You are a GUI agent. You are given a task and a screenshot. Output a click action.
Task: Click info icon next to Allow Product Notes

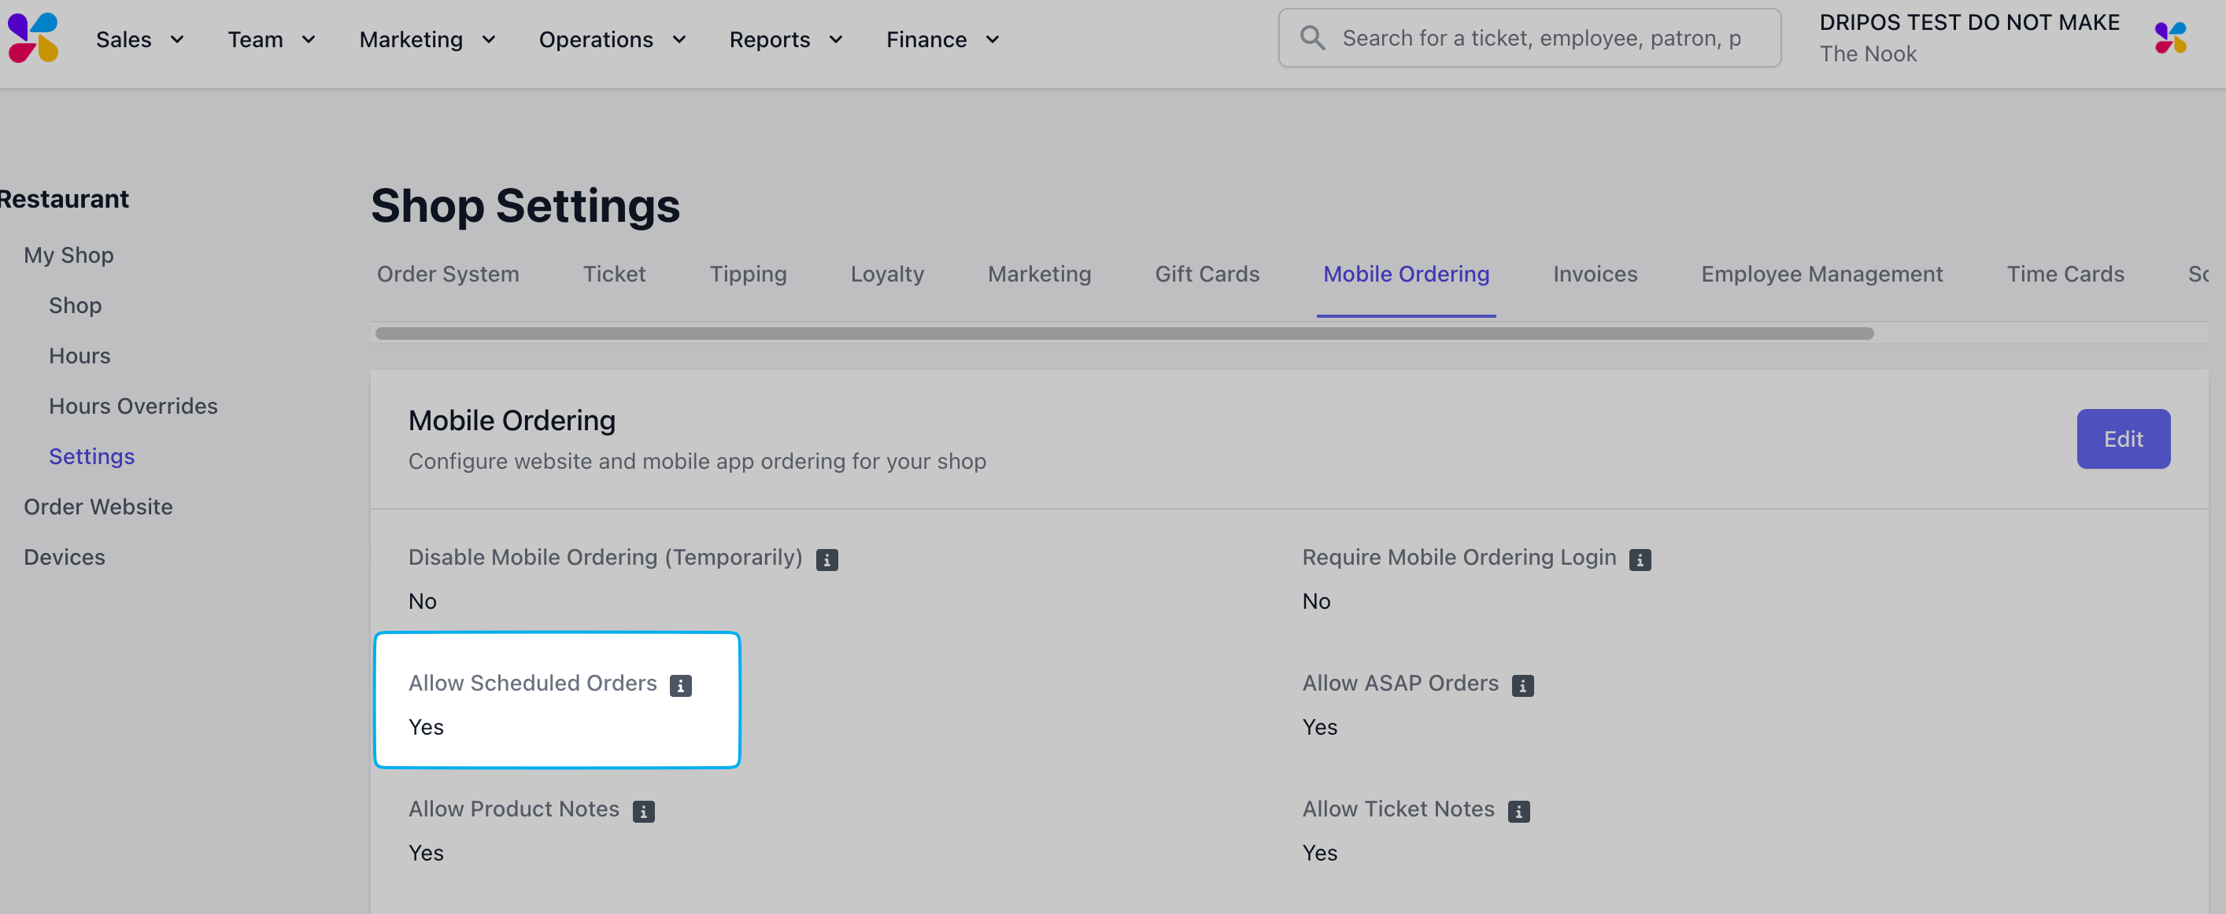pos(643,812)
